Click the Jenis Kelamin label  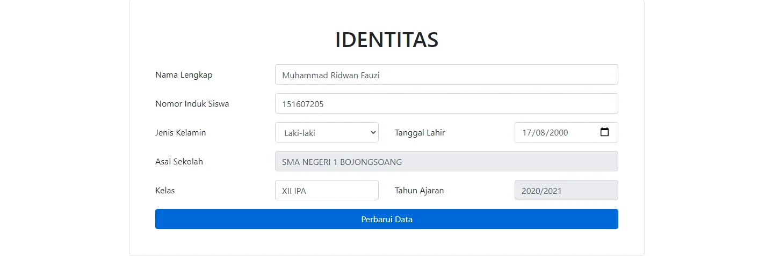pos(180,133)
